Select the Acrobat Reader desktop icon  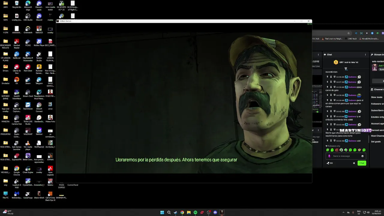point(16,43)
